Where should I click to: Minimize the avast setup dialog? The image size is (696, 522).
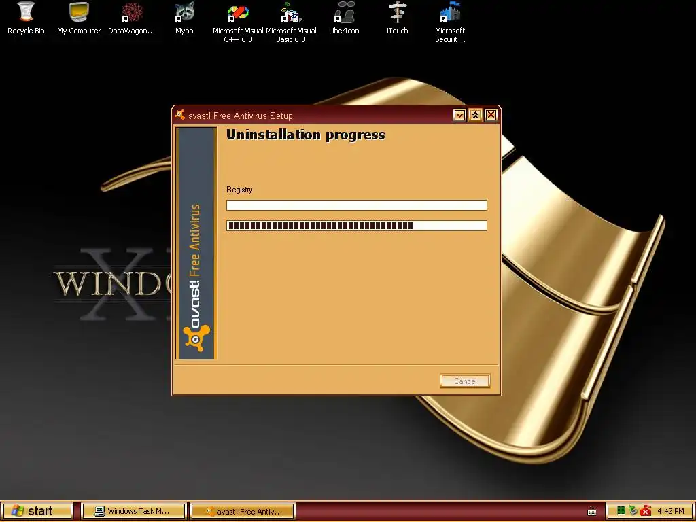pos(459,116)
